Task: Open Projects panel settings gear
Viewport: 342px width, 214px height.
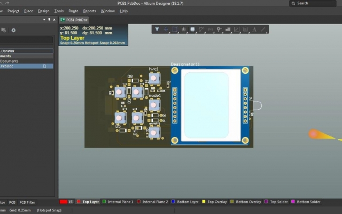Action: 13,30
